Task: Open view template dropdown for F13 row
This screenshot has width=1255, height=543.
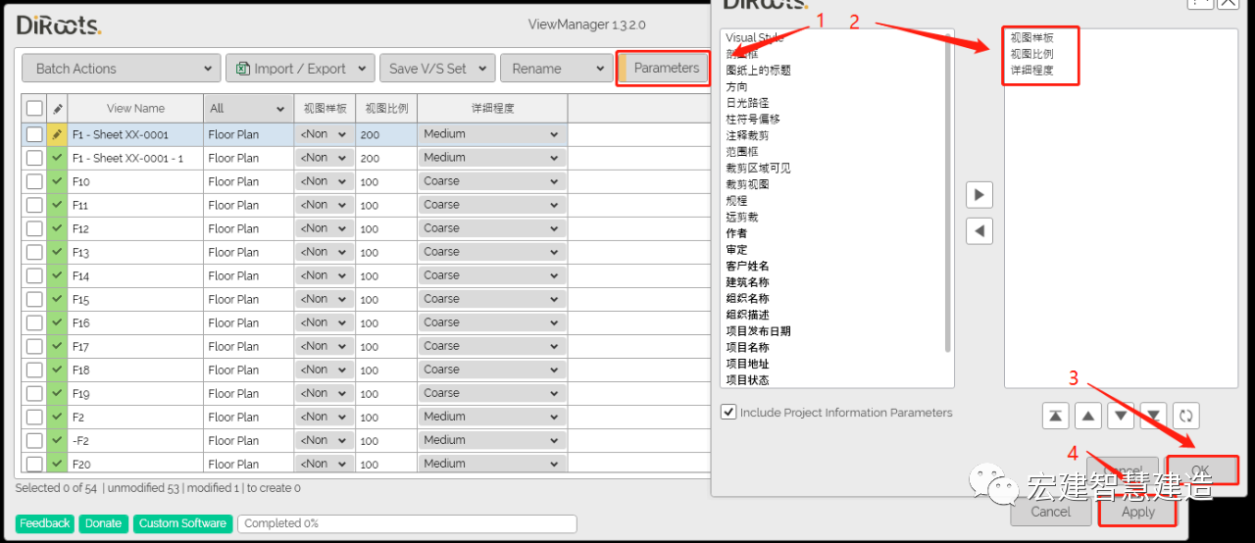Action: point(325,252)
